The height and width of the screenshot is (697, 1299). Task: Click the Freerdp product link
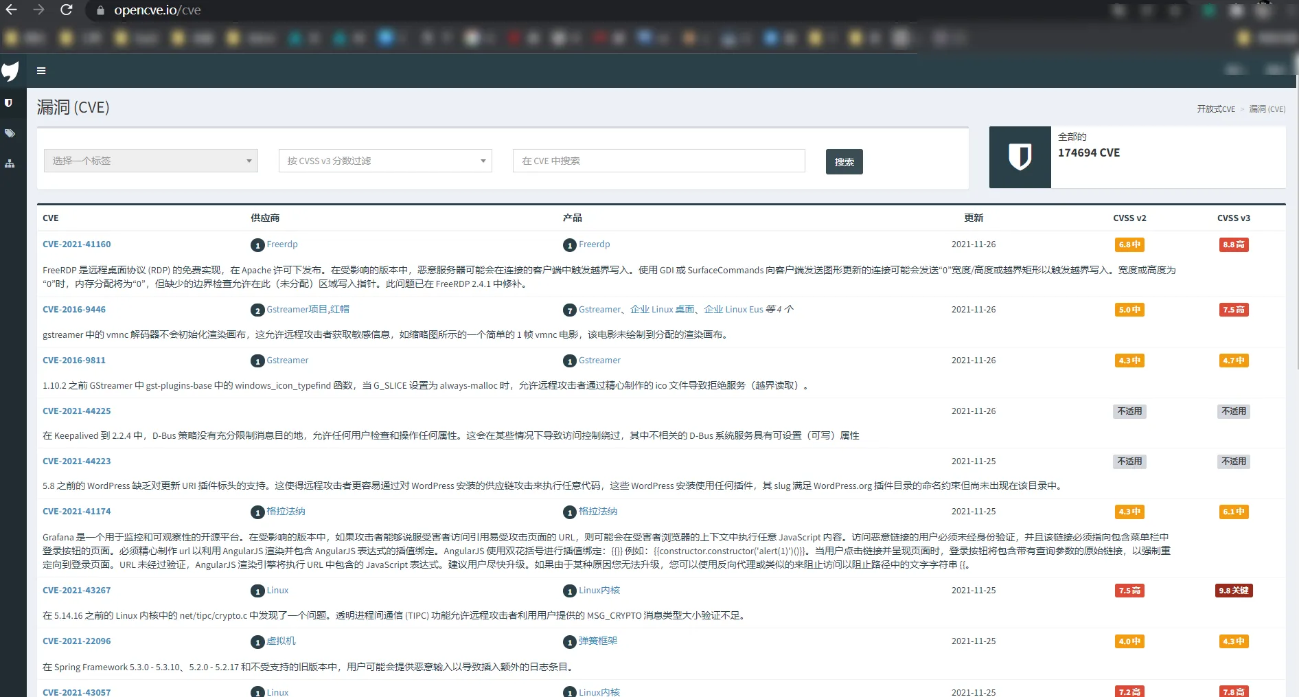tap(594, 244)
